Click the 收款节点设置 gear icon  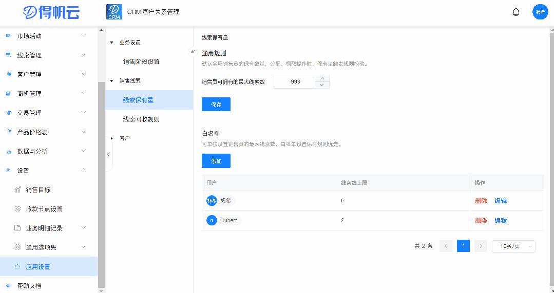[17, 208]
